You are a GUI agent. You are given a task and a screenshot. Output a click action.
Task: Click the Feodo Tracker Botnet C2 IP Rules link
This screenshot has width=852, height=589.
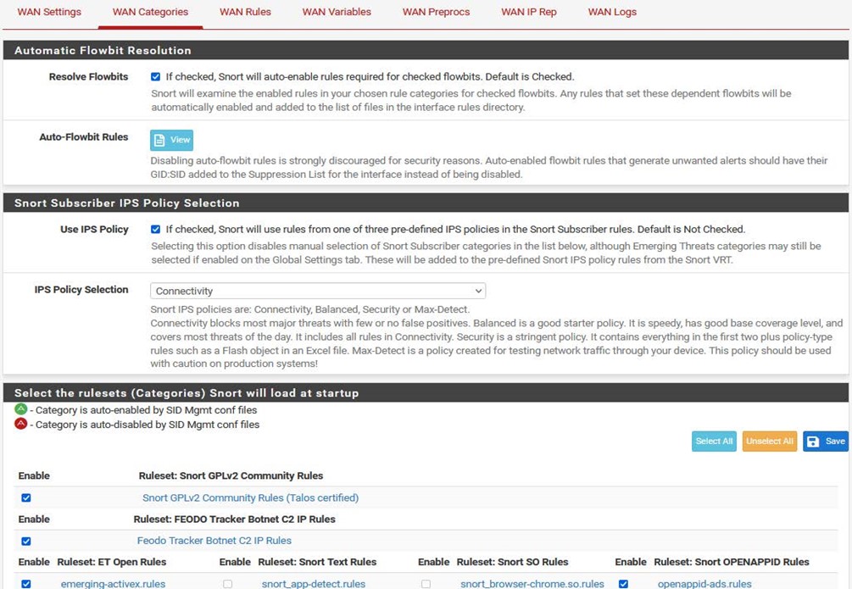214,541
